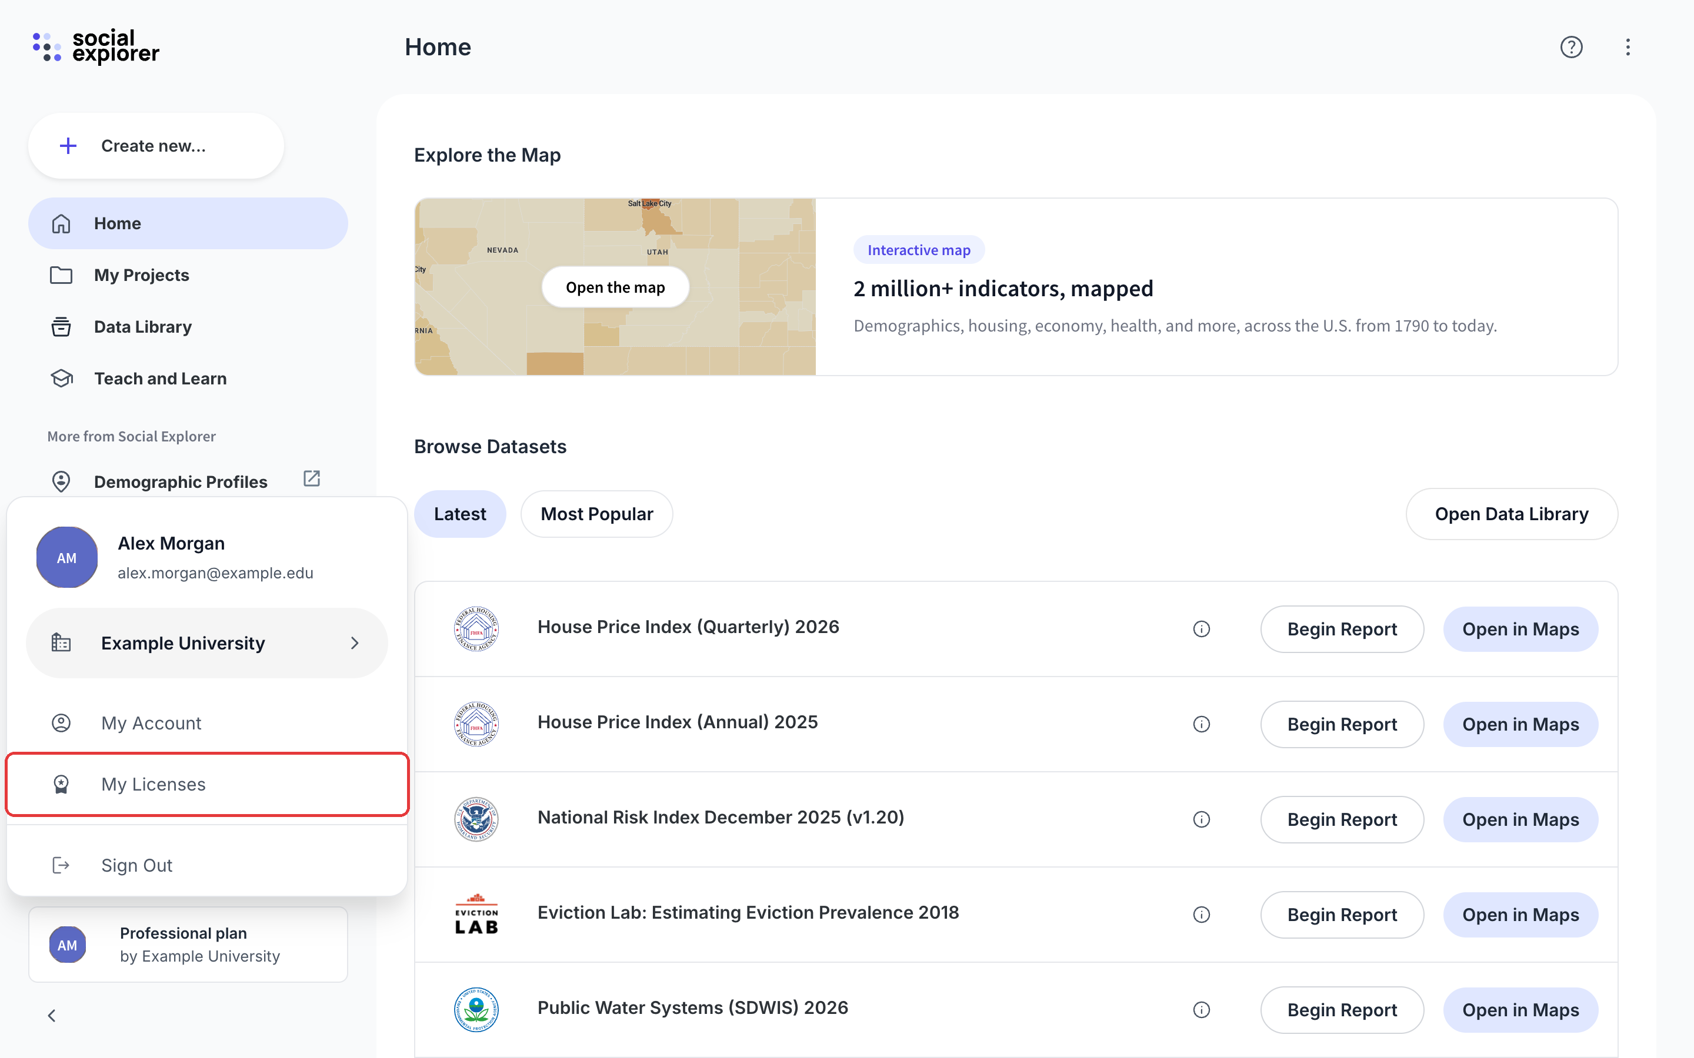Open the help question mark icon

(1571, 47)
